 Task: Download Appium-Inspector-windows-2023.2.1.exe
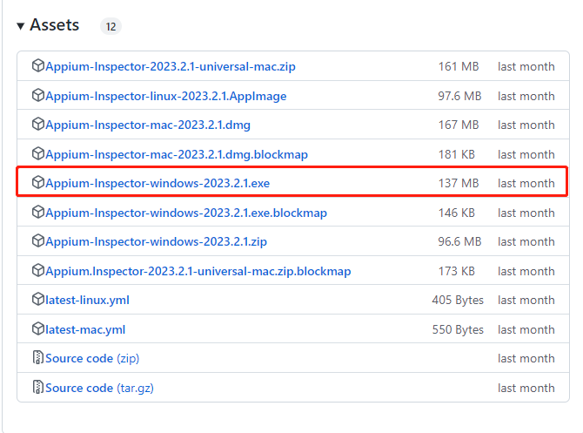click(157, 183)
